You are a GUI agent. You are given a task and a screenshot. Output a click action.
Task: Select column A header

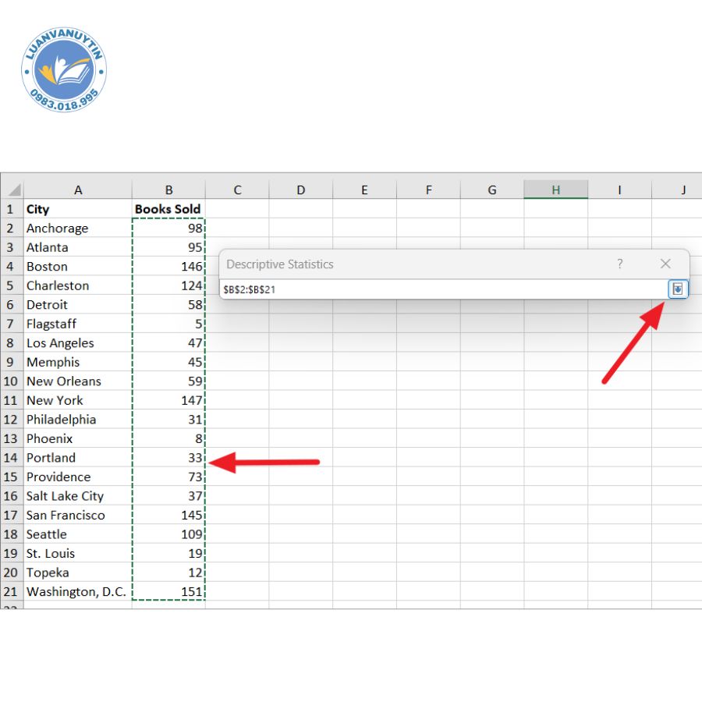[x=78, y=190]
